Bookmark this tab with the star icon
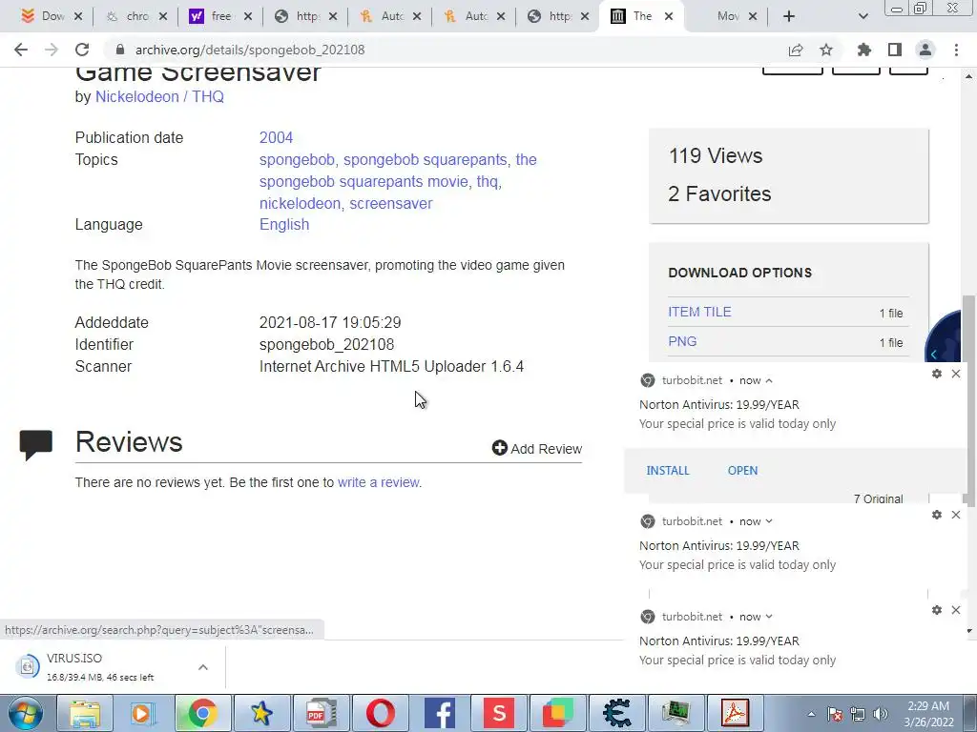 tap(826, 50)
